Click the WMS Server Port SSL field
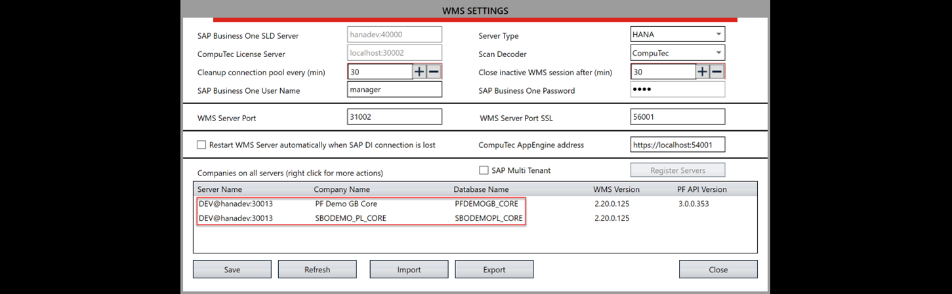The width and height of the screenshot is (952, 294). coord(678,117)
